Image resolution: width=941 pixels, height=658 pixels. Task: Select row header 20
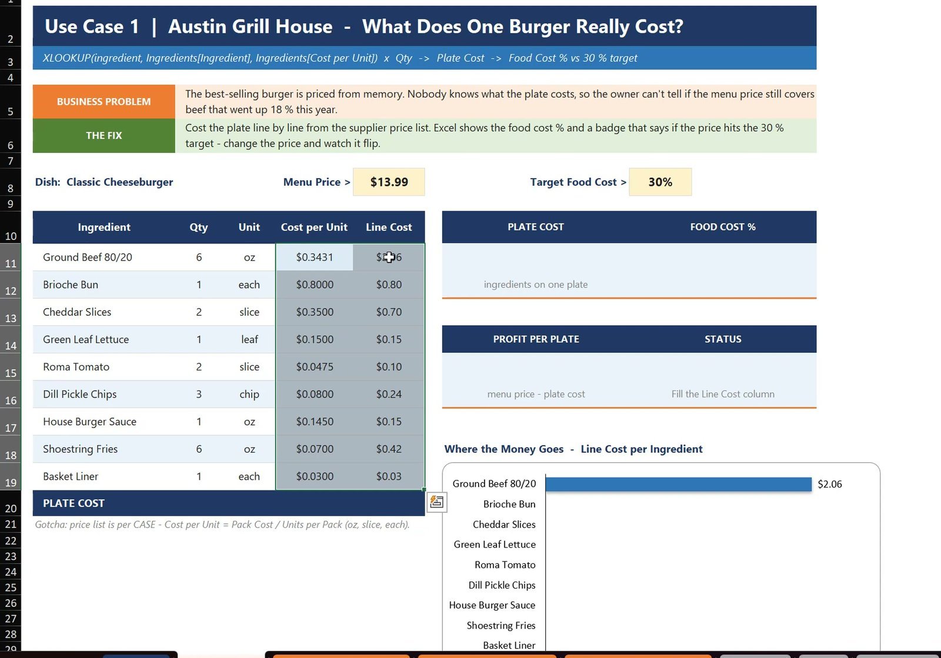(x=11, y=503)
